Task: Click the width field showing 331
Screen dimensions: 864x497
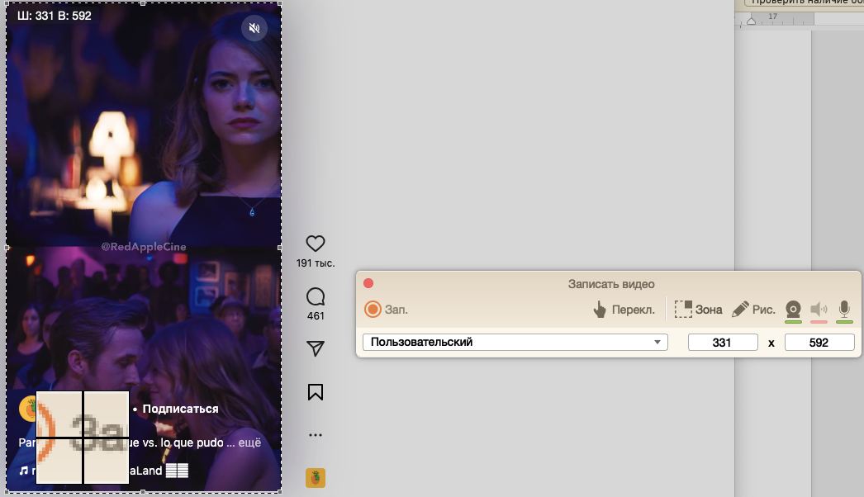Action: [x=722, y=342]
